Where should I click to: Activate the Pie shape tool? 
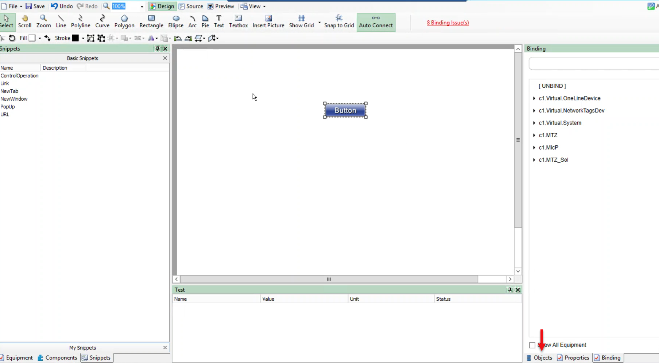pyautogui.click(x=205, y=21)
